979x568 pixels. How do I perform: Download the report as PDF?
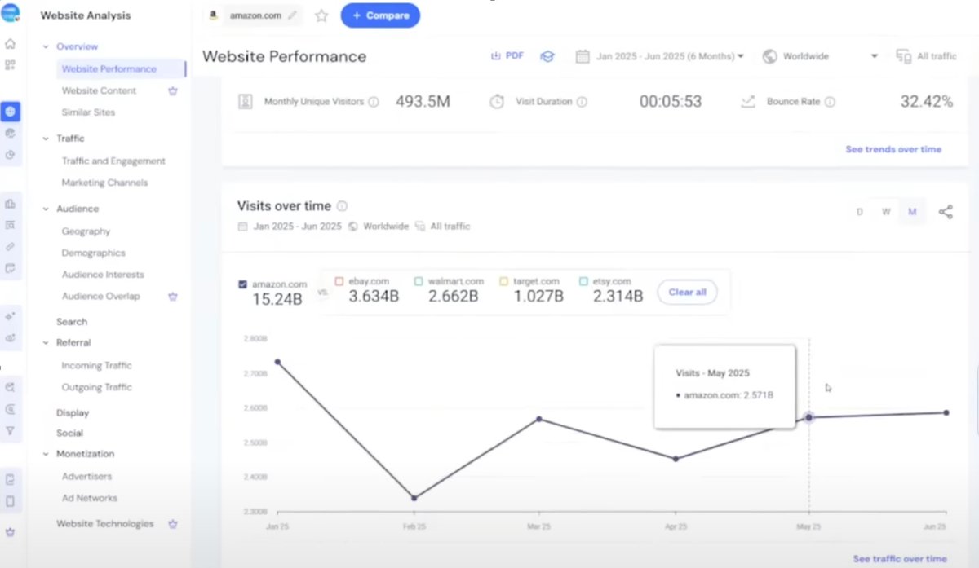(507, 56)
